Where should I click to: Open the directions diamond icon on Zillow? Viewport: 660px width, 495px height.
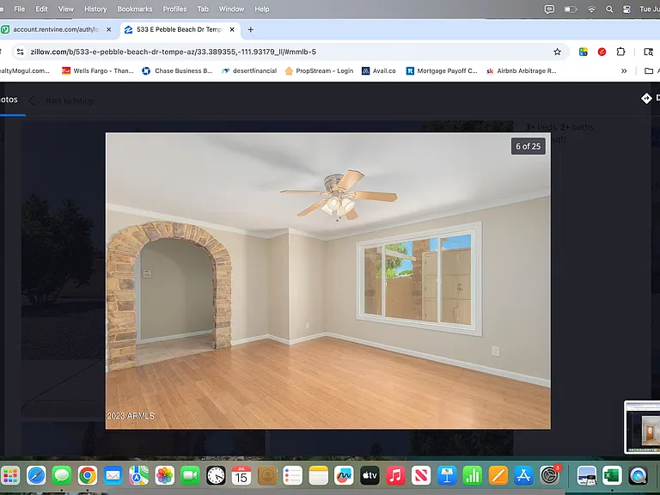(646, 98)
